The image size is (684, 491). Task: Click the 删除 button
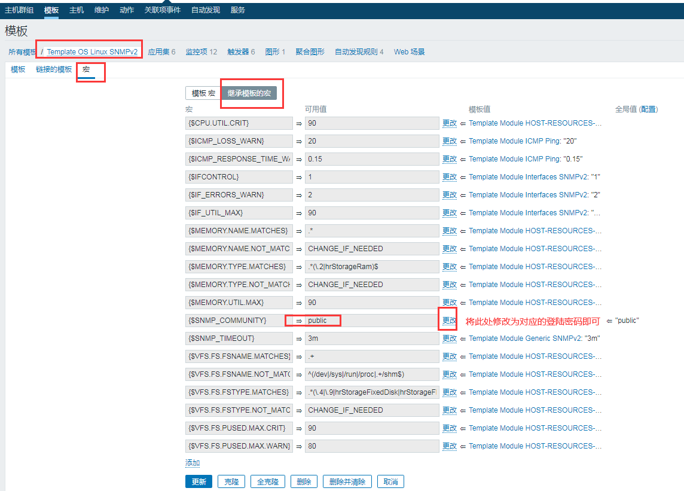[x=304, y=481]
